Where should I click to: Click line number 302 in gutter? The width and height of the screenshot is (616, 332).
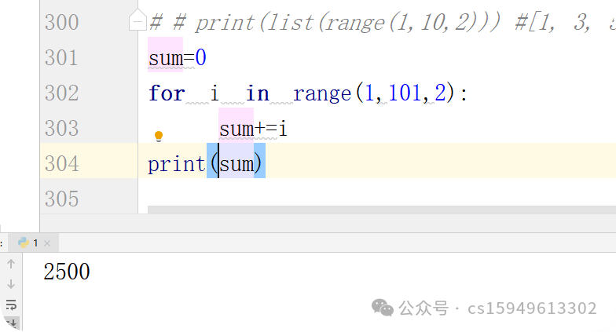[61, 93]
